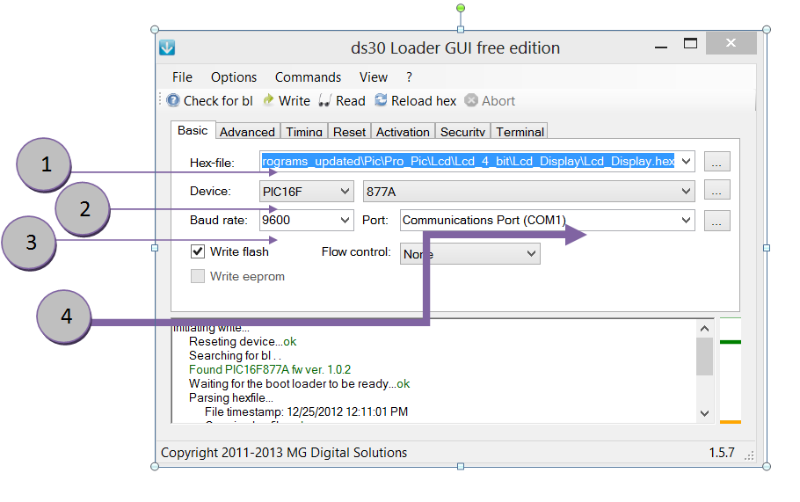Click the log scroll up arrow

pyautogui.click(x=704, y=329)
